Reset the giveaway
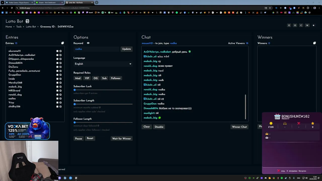This screenshot has height=181, width=322. tap(90, 138)
